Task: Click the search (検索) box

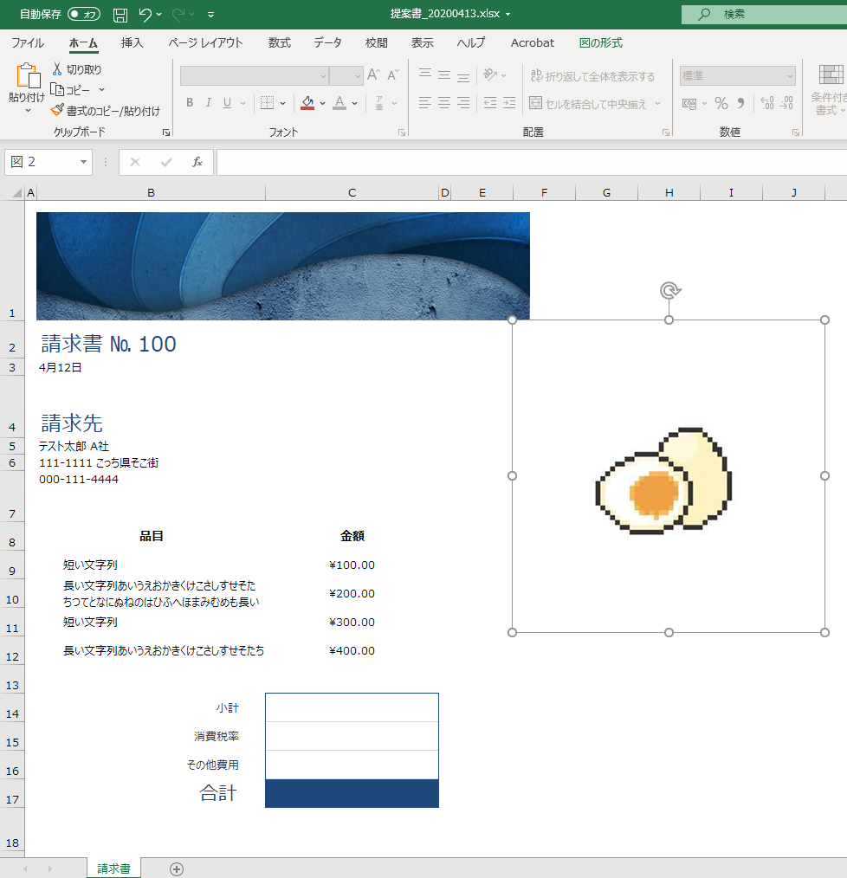Action: [x=764, y=15]
